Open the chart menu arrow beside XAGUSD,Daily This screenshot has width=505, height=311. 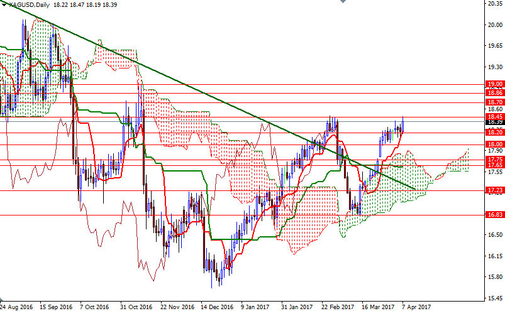coord(4,4)
